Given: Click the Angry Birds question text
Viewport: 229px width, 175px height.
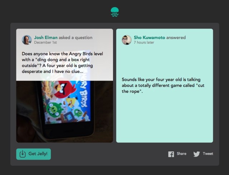Looking at the screenshot, I should tap(62, 63).
